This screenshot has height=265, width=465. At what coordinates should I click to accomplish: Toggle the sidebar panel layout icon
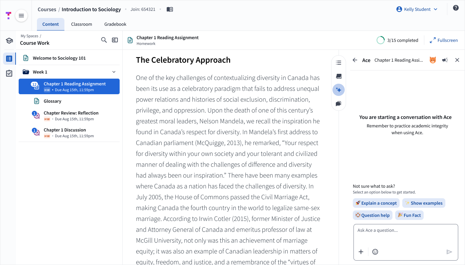pyautogui.click(x=115, y=40)
